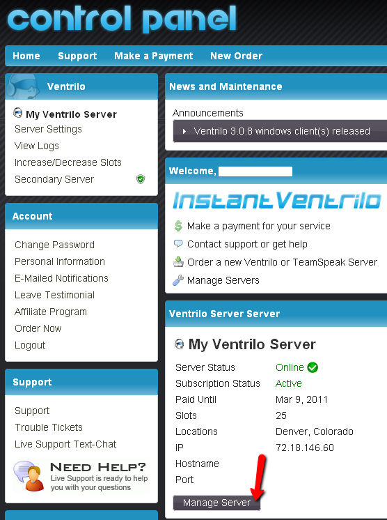Click the Announcements label
Screen dimensions: 387x520
click(x=208, y=113)
